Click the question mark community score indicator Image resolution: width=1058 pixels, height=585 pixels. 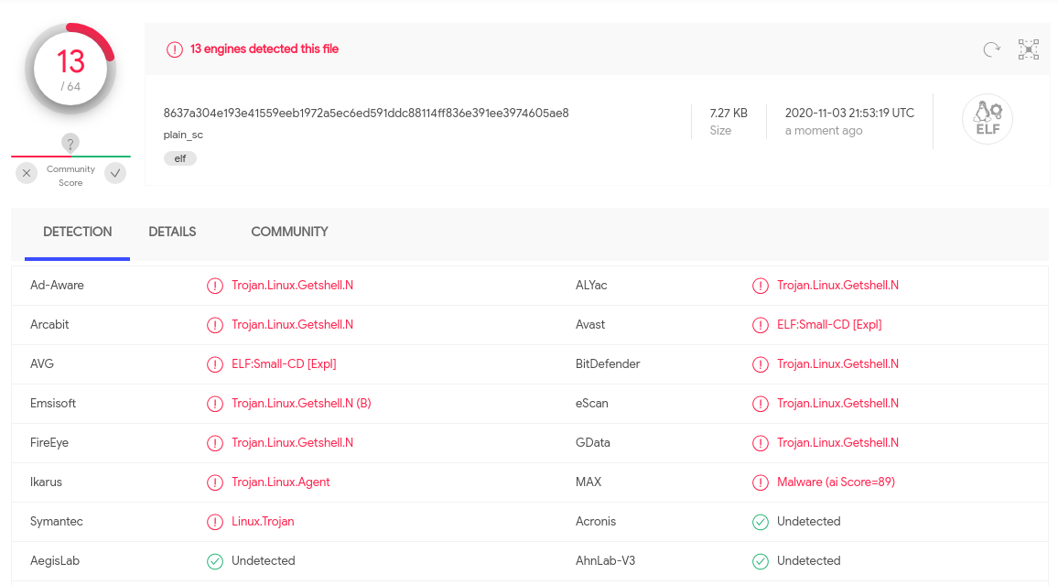point(70,143)
